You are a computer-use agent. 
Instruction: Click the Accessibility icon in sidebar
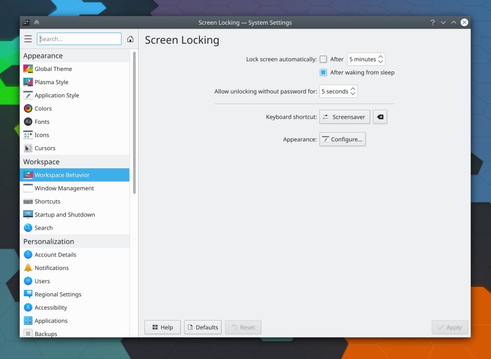tap(28, 308)
